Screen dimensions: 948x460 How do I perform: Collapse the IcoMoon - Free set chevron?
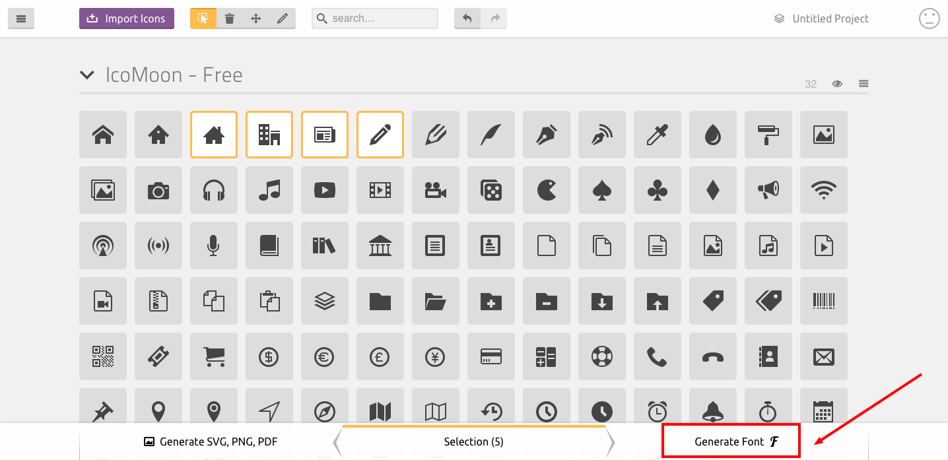point(86,75)
